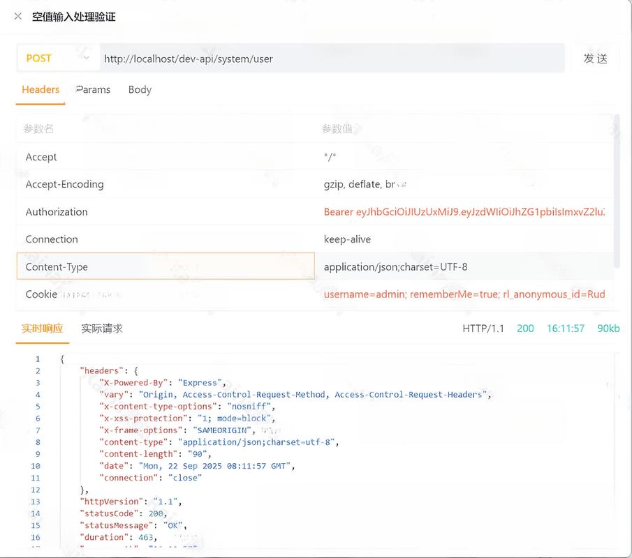Click the HTTP/1.1 protocol label
Image resolution: width=632 pixels, height=558 pixels.
[x=483, y=329]
